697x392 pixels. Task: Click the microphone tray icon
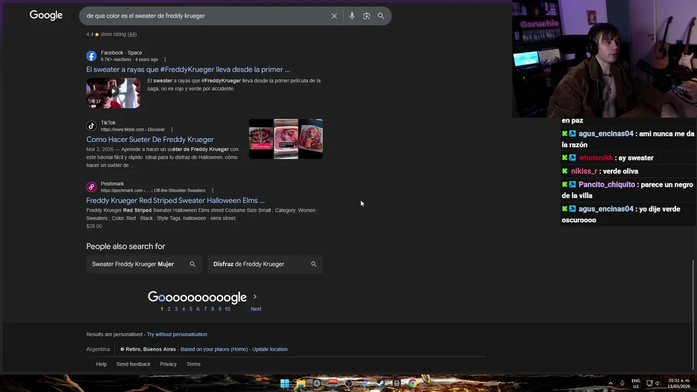(x=622, y=383)
